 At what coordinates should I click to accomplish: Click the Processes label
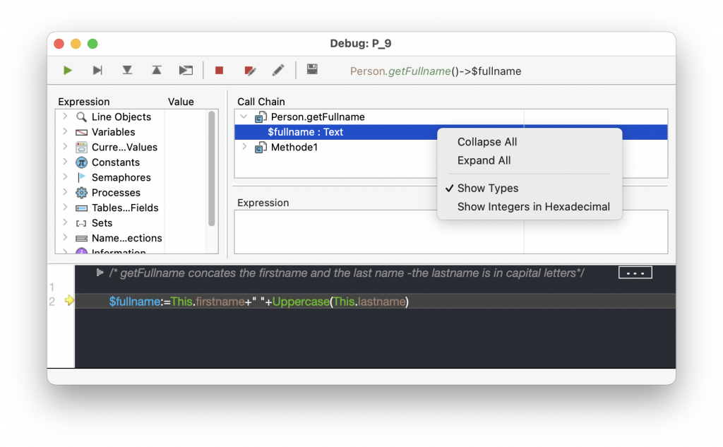click(x=116, y=193)
